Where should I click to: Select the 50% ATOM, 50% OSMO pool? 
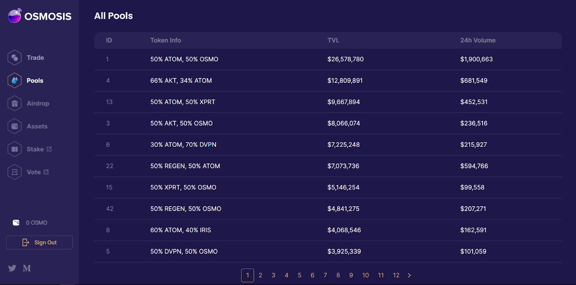328,59
